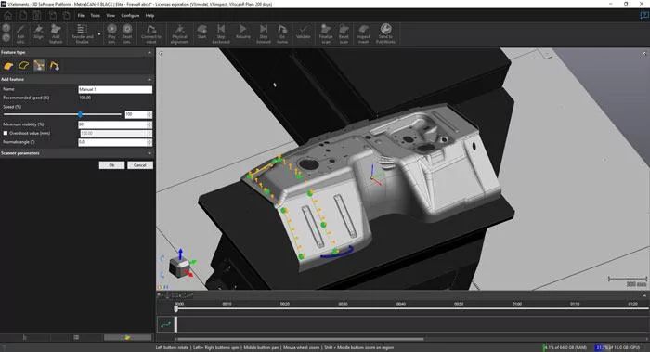650x352 pixels.
Task: Click the Cancel button
Action: tap(140, 165)
